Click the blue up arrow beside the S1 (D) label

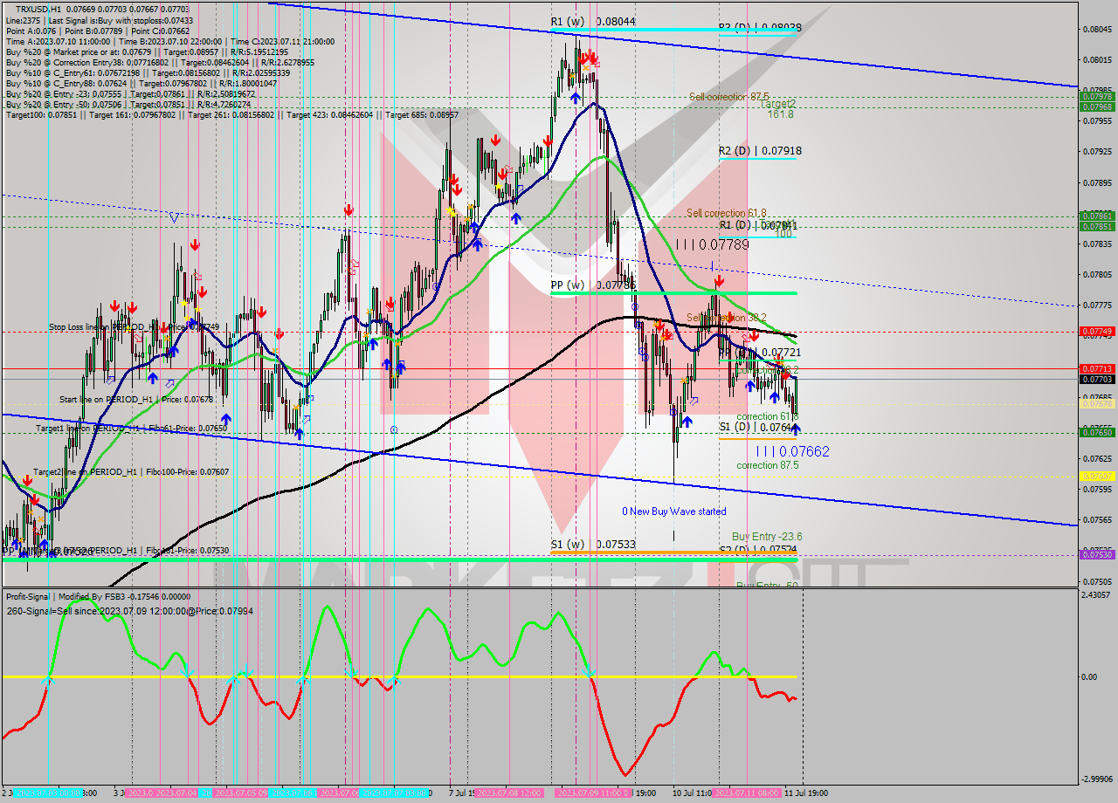[x=795, y=429]
